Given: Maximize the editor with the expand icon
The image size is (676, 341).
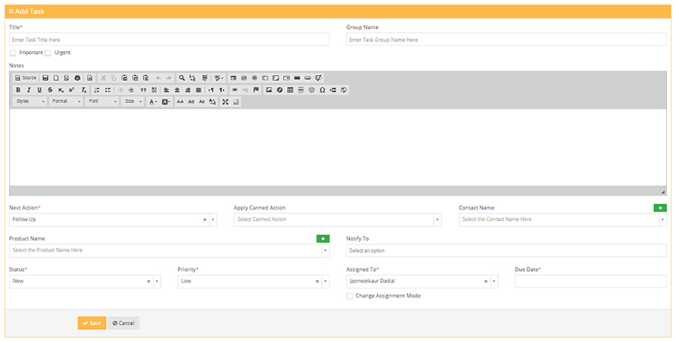Looking at the screenshot, I should click(x=225, y=101).
